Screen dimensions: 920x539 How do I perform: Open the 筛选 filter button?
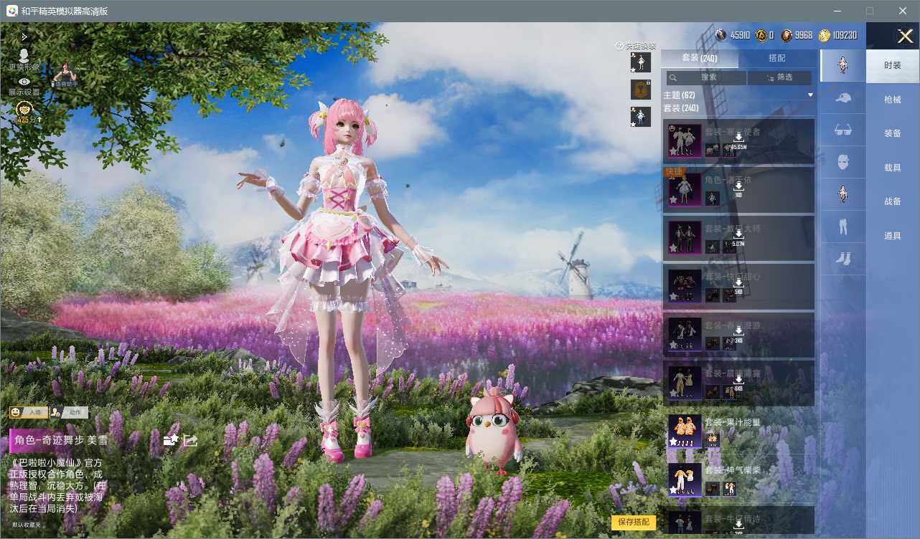tap(780, 77)
